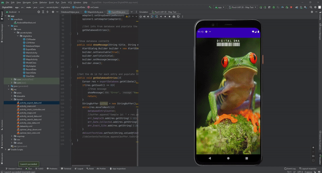
Task: Expand the values folder
Action: tap(12, 143)
